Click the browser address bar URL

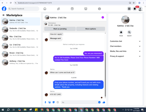35,3
